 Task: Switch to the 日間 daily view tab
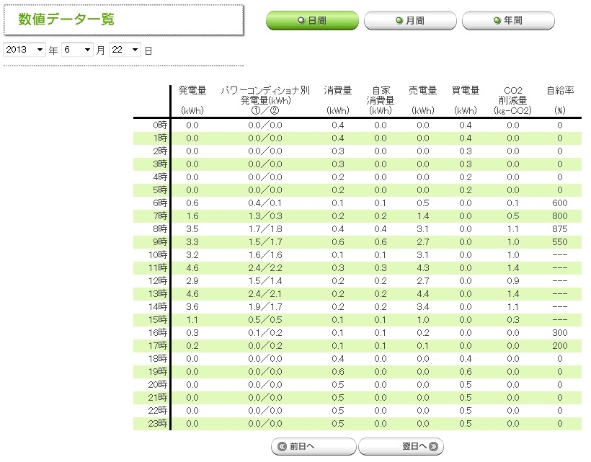pos(312,20)
